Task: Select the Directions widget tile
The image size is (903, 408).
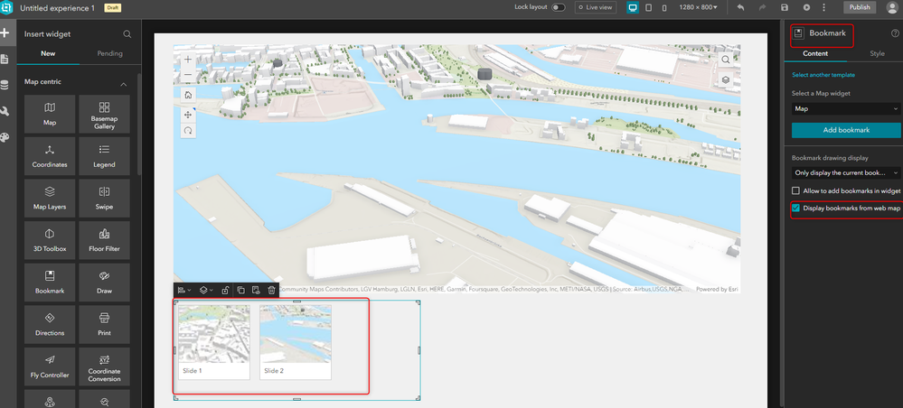Action: point(50,324)
